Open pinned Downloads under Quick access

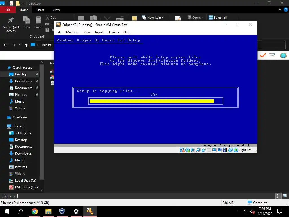coord(23,81)
